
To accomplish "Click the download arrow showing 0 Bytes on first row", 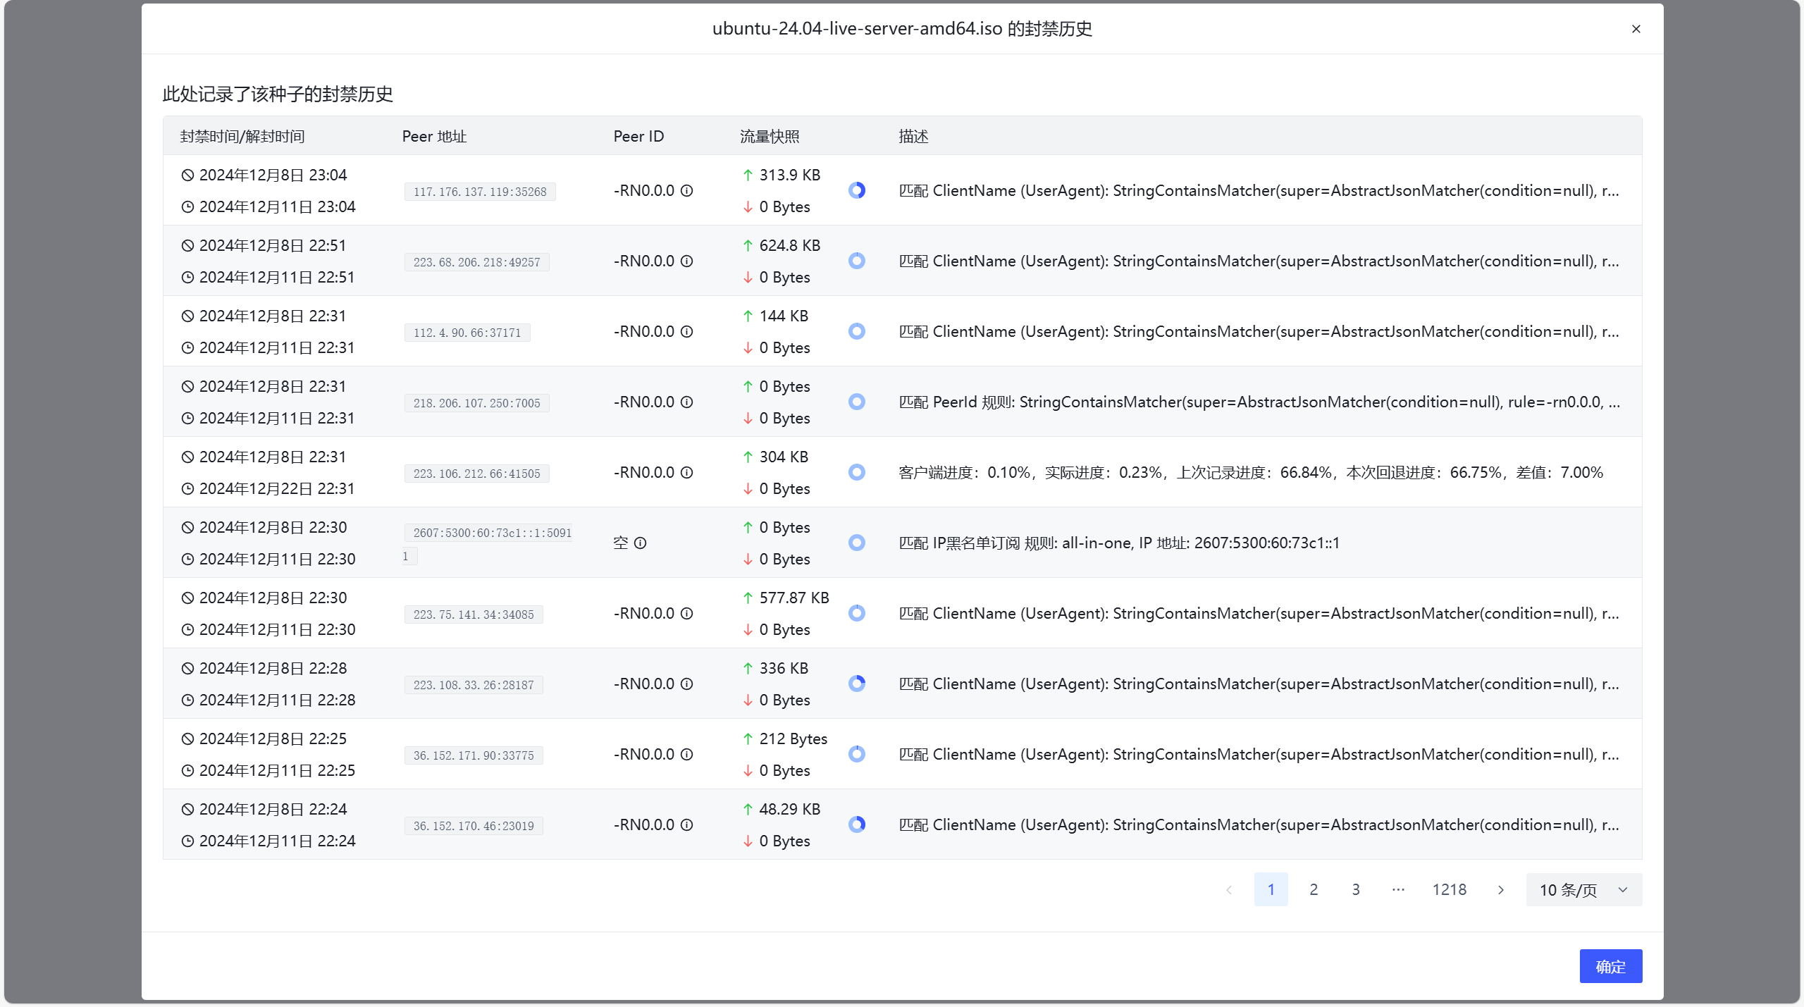I will tap(746, 206).
